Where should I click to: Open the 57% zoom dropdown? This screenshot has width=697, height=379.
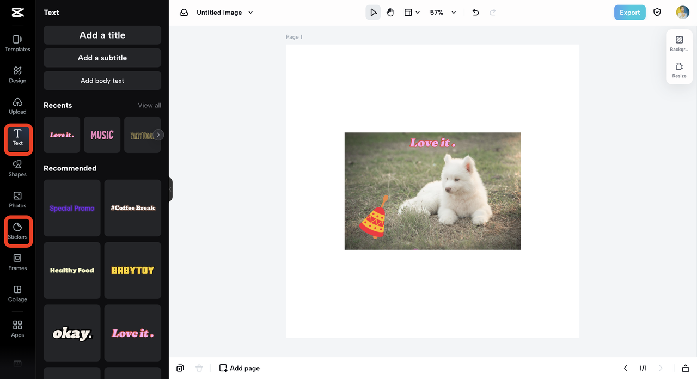443,13
